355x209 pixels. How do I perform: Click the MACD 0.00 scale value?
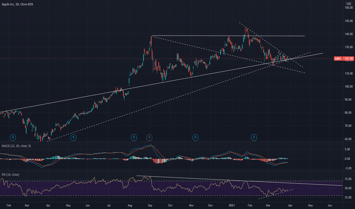click(x=347, y=159)
